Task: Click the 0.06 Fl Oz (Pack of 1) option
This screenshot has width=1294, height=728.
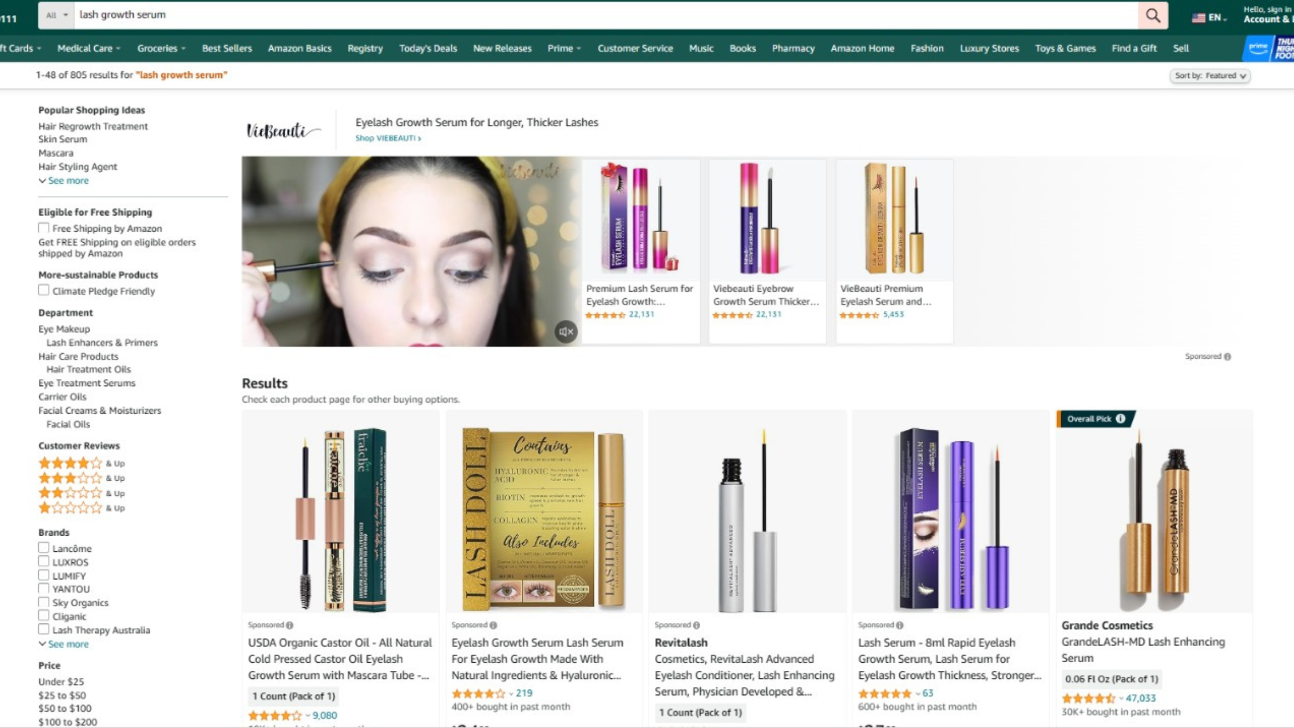Action: point(1111,679)
